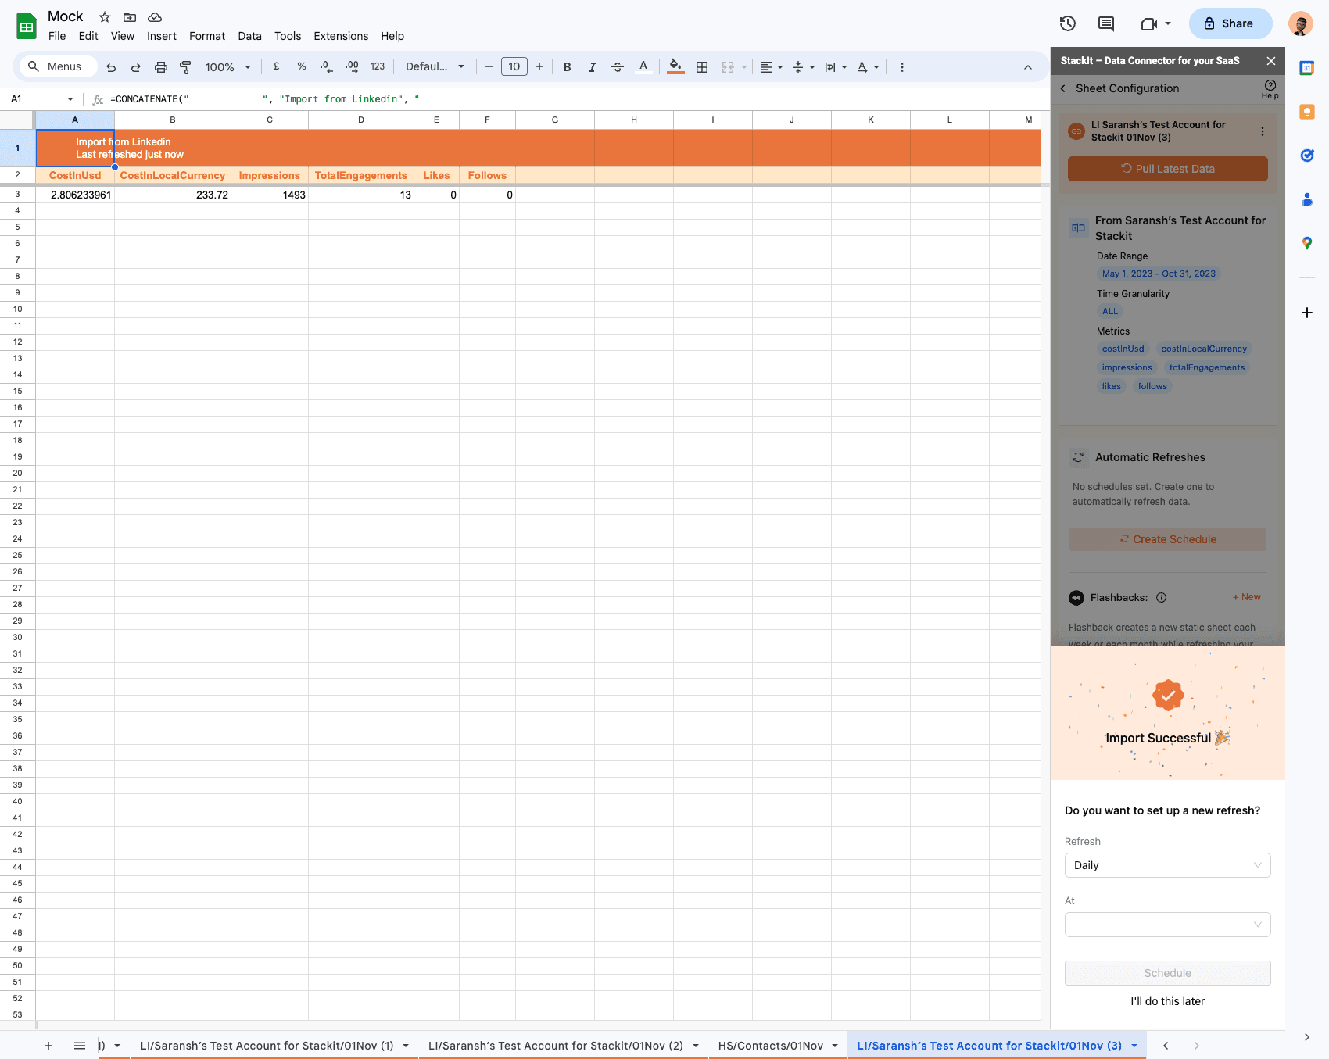The height and width of the screenshot is (1059, 1329).
Task: Open the Format menu
Action: (207, 36)
